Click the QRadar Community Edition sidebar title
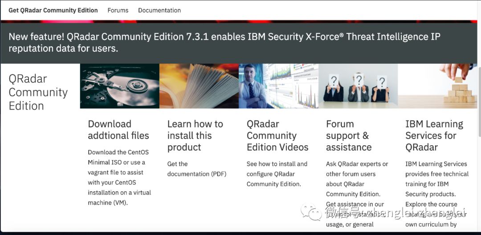The image size is (481, 235). point(38,92)
